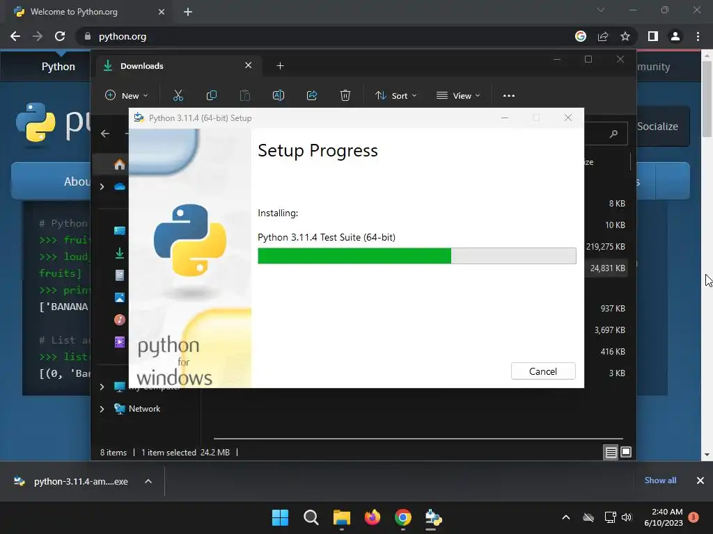Open the Windows Start menu
Screen dimensions: 713x534
click(280, 517)
